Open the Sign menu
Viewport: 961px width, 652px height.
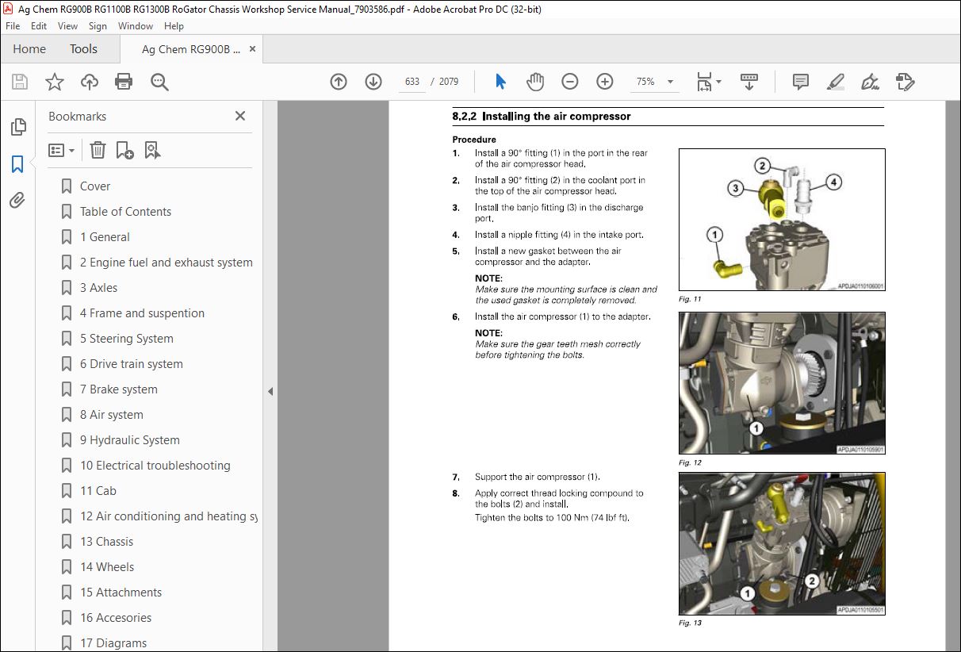98,26
